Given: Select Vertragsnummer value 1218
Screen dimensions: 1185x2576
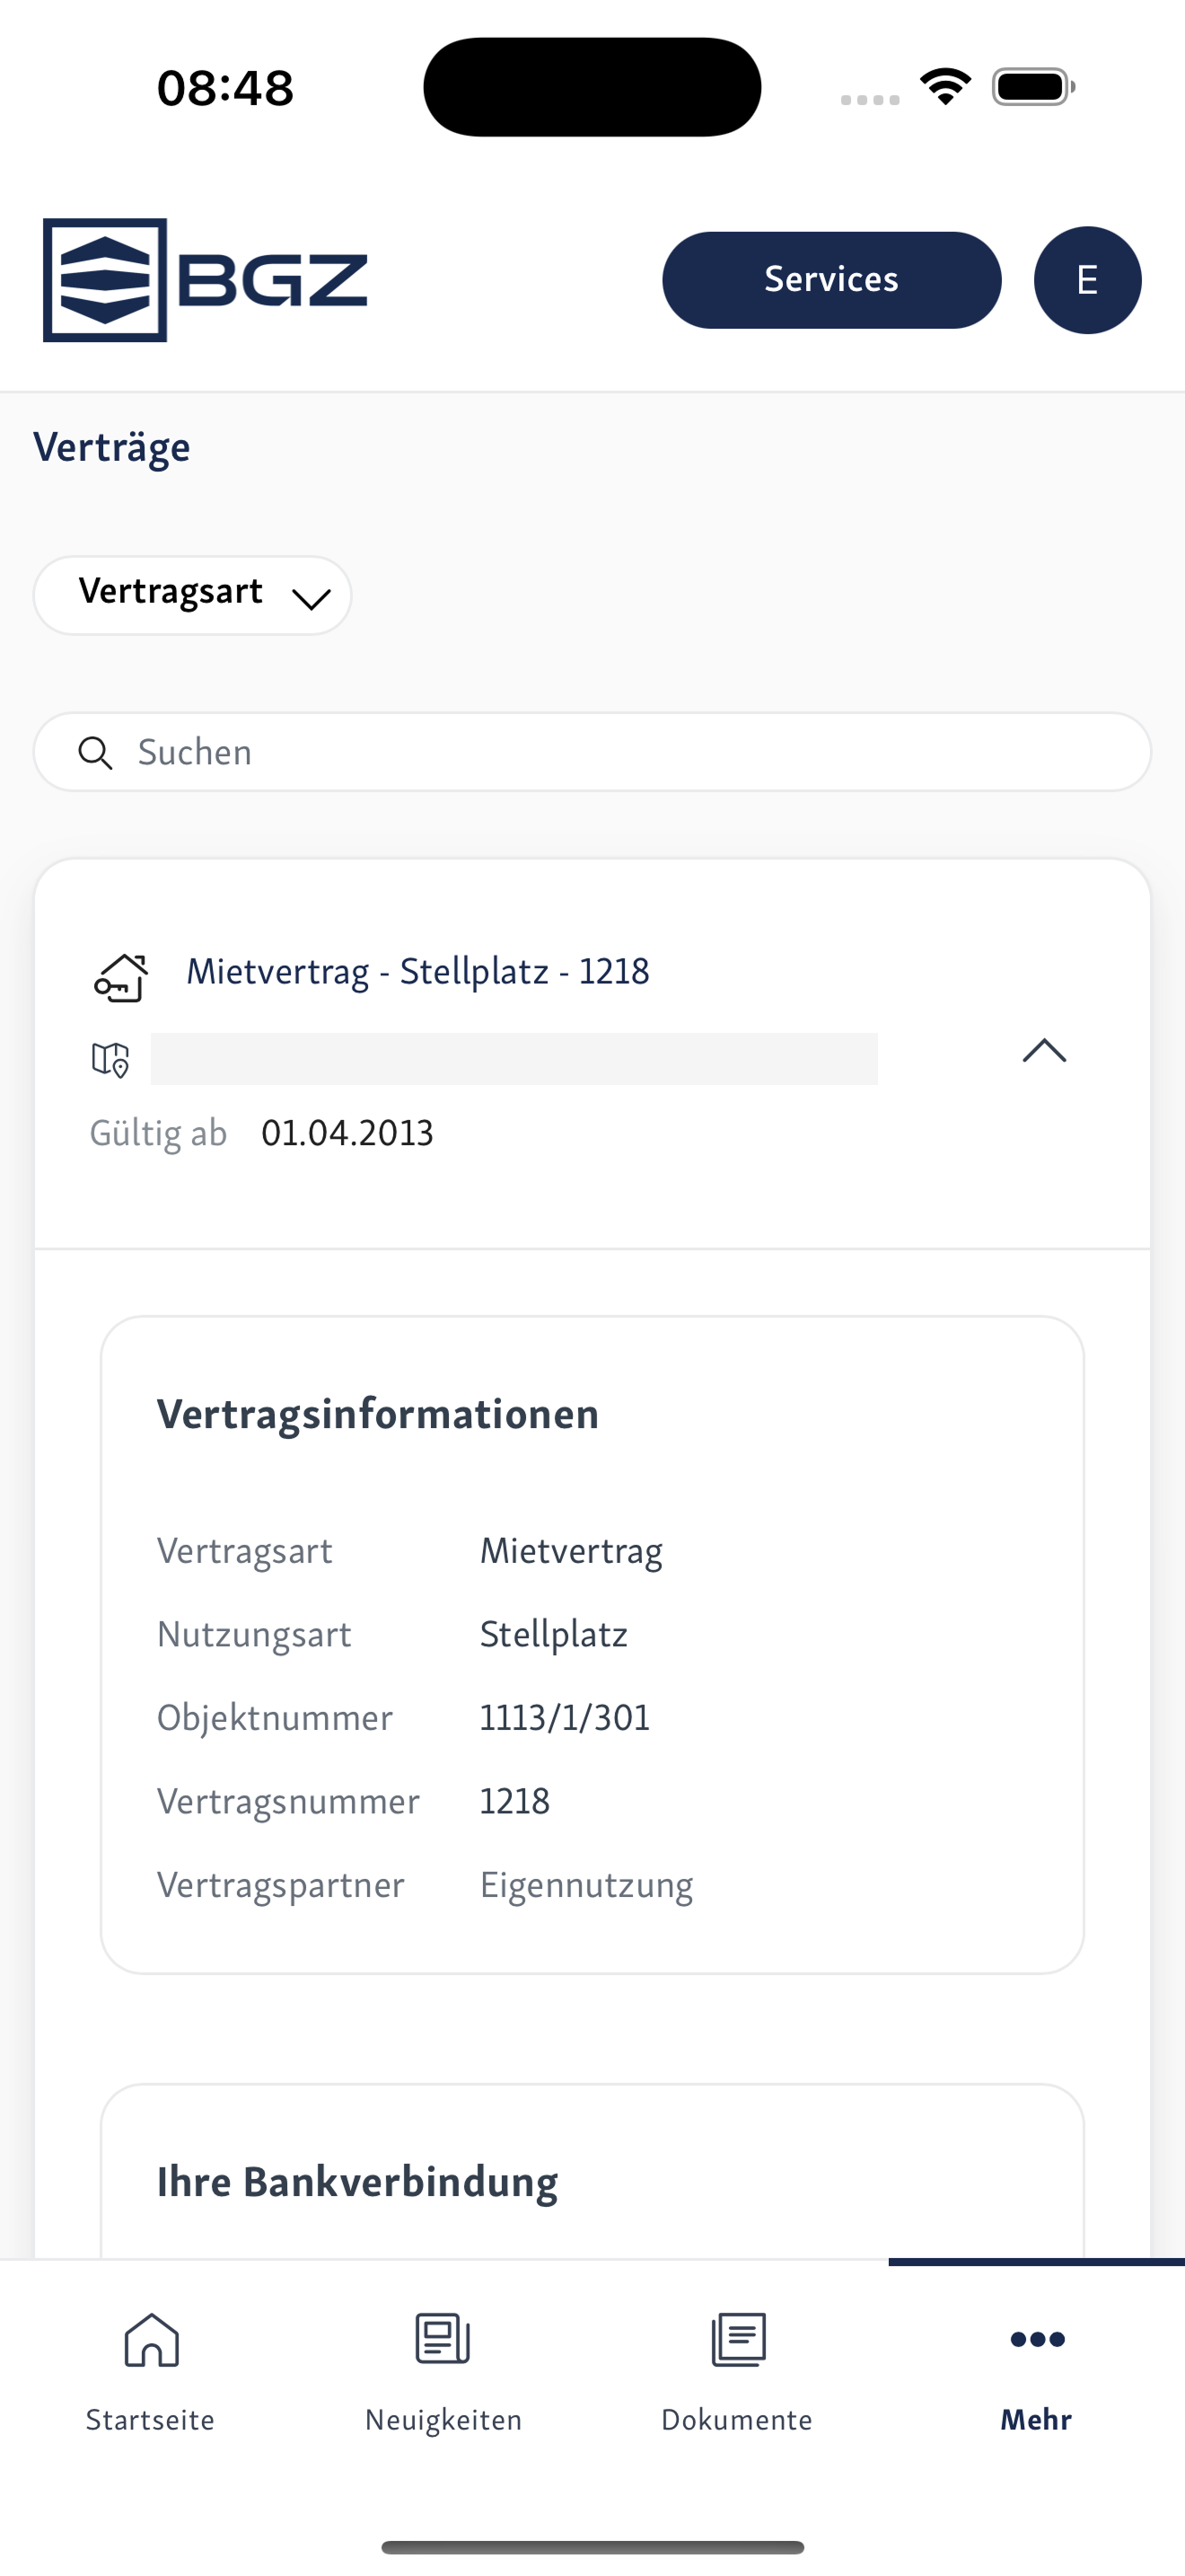Looking at the screenshot, I should (x=514, y=1801).
